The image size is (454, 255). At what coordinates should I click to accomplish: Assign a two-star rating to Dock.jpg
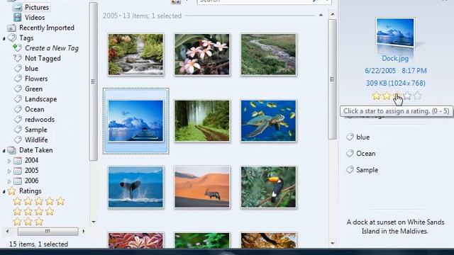click(387, 96)
